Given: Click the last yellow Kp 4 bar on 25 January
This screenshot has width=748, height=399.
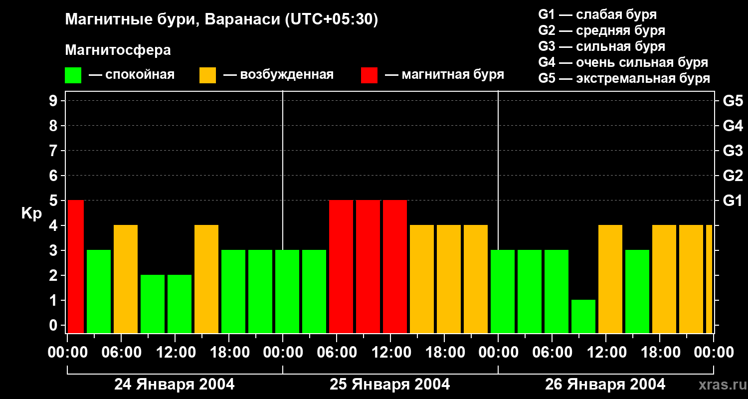Looking at the screenshot, I should coord(476,279).
